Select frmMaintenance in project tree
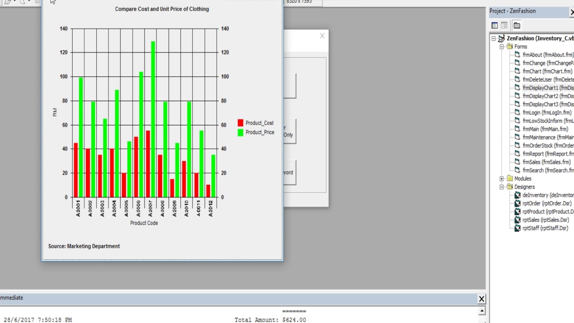574x323 pixels. point(548,137)
